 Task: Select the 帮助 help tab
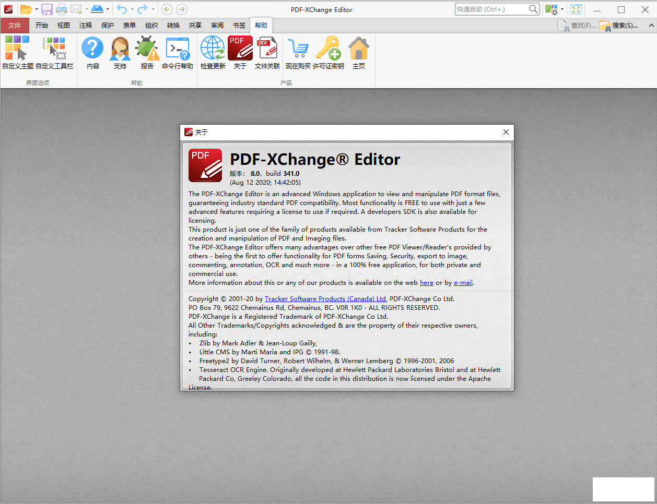261,25
